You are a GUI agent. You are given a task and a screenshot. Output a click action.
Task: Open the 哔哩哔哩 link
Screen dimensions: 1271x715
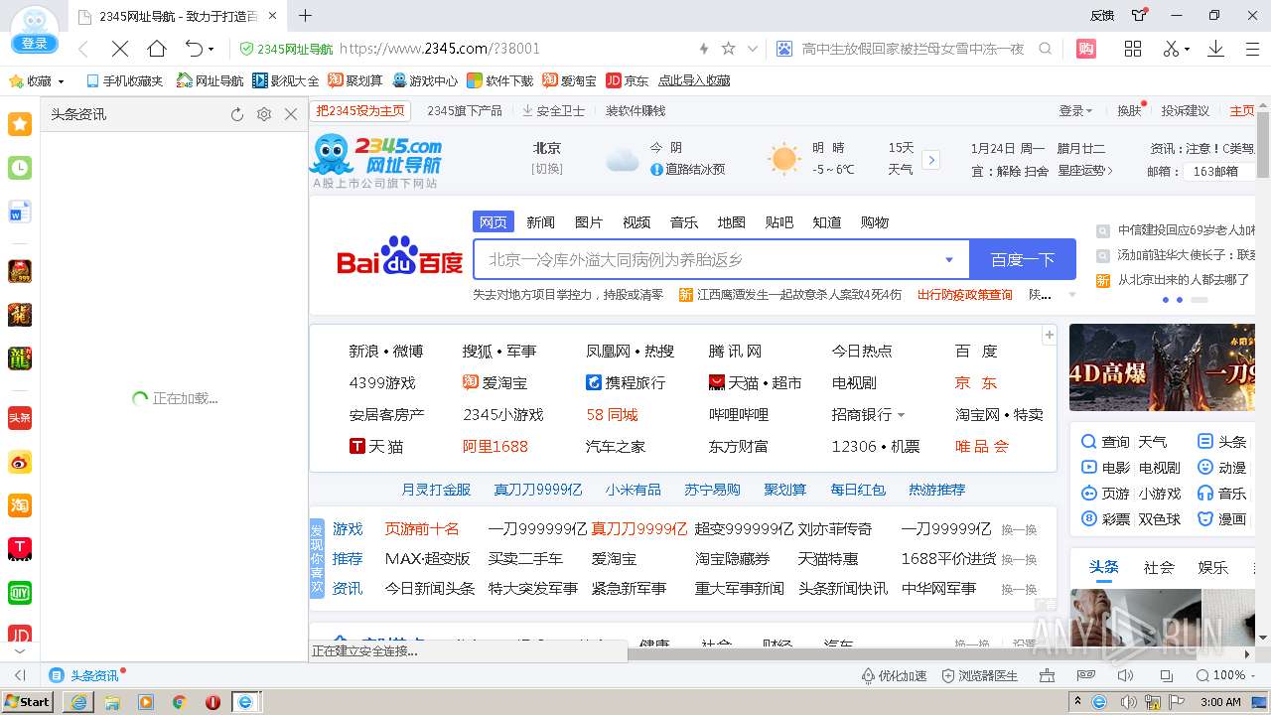pos(739,415)
